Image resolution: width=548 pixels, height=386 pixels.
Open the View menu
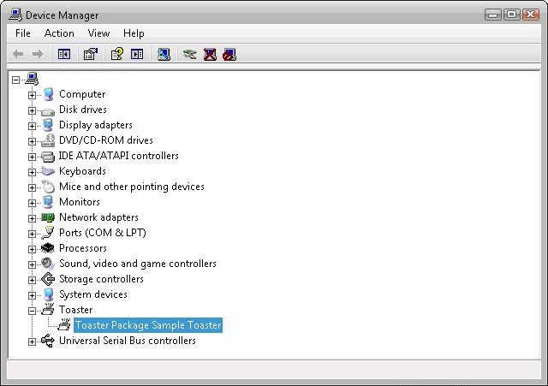coord(99,33)
